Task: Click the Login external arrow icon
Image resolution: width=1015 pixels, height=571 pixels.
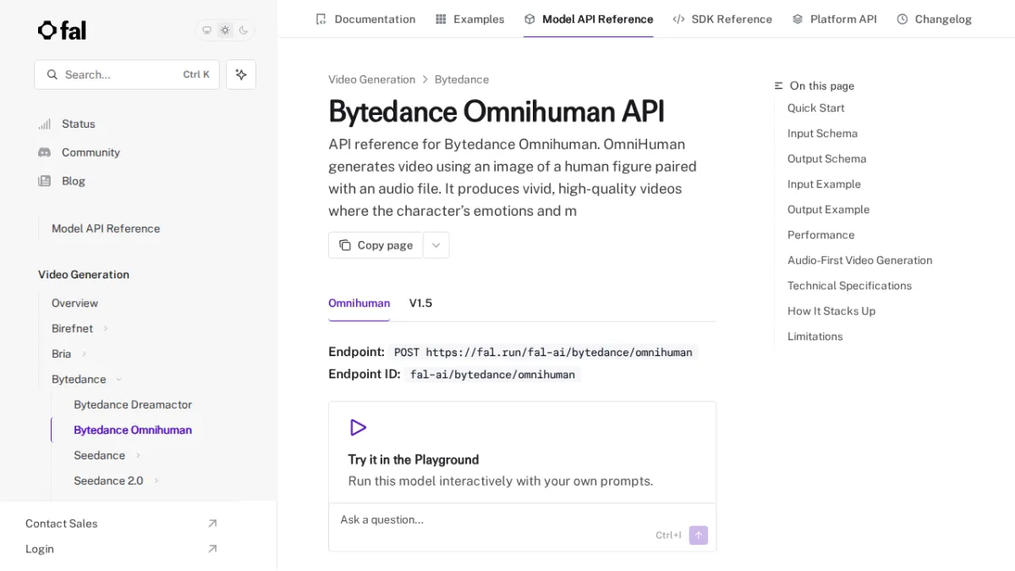Action: tap(212, 549)
